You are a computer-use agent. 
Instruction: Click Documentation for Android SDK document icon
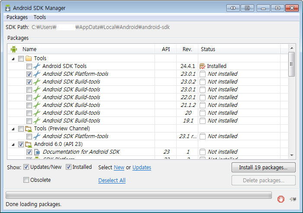tap(37, 152)
